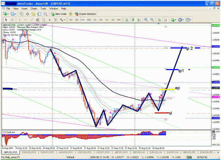The width and height of the screenshot is (221, 160).
Task: Switch to the H4 timeframe
Action: (101, 20)
